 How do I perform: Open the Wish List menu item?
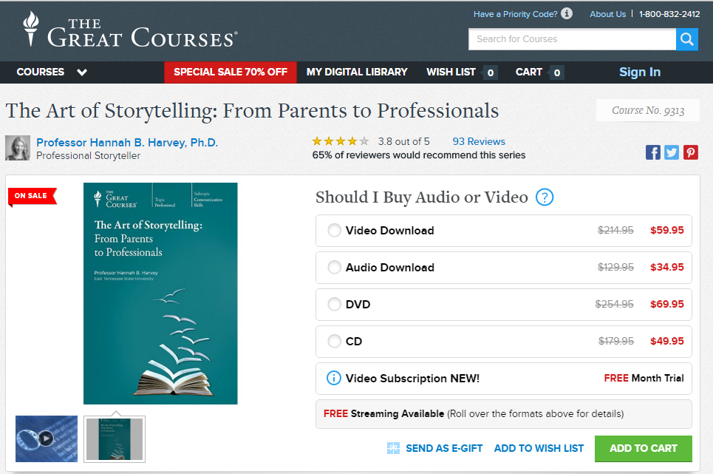pos(451,72)
